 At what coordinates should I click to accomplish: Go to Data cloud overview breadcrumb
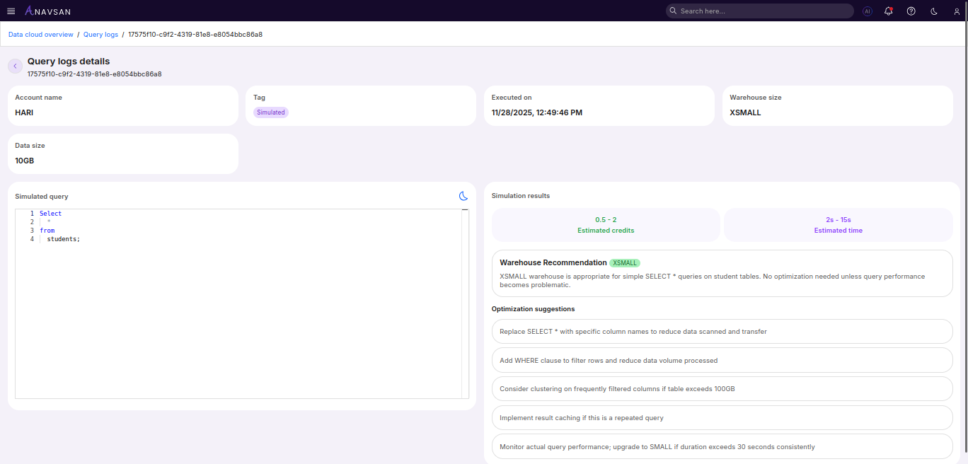click(40, 34)
